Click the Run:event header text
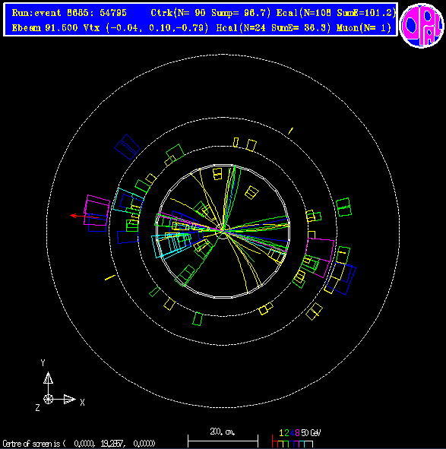Viewport: 446px width, 449px height. (x=69, y=13)
